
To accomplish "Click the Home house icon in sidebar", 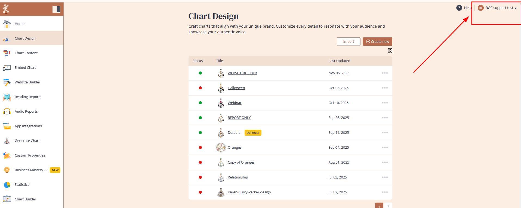I will tap(7, 24).
